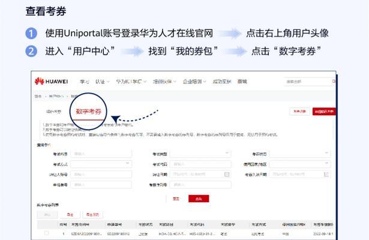The image size is (369, 240).
Task: Open the 使用国家/地区 dropdown
Action: [300, 164]
